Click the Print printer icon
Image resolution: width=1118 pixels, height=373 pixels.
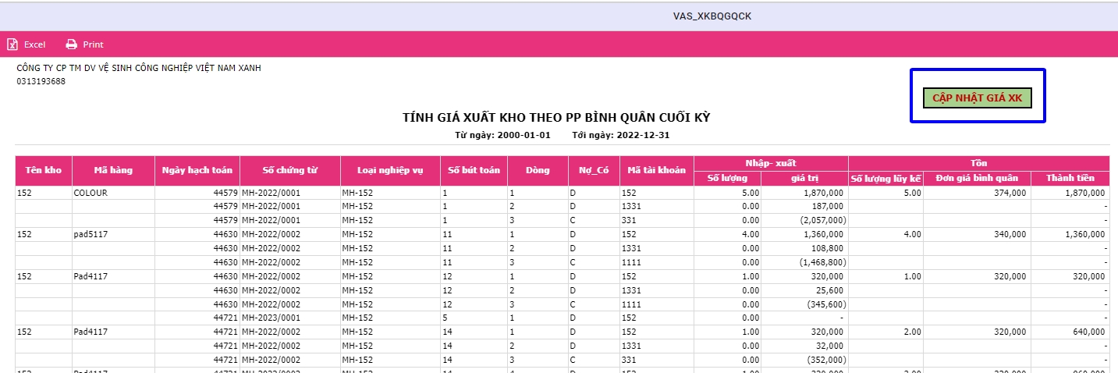[x=72, y=44]
